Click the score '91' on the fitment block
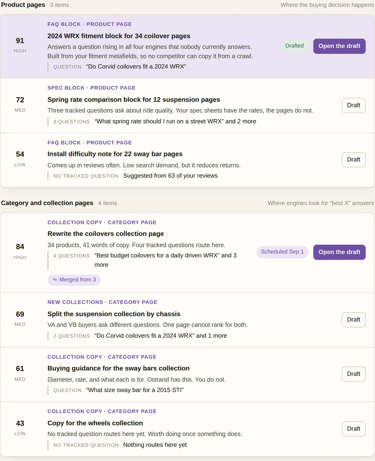This screenshot has width=375, height=461. (20, 41)
